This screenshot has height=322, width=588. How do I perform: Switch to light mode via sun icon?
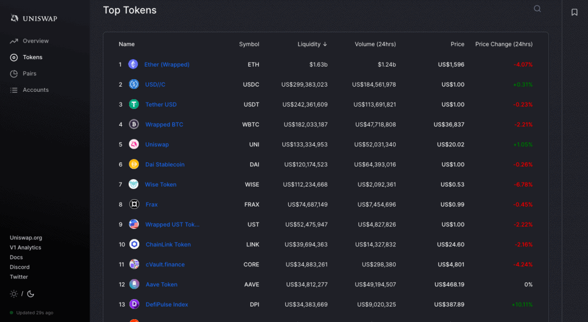click(14, 294)
